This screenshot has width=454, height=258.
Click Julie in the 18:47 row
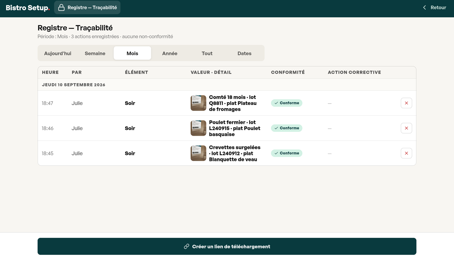pos(77,103)
